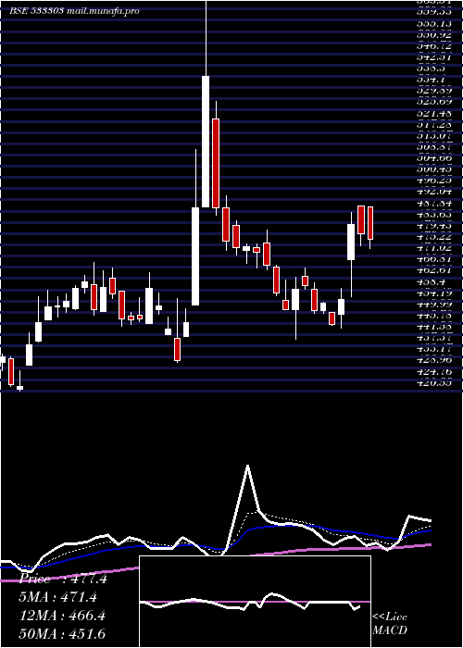Click the 504.66 price axis label
463x648 pixels.
click(x=434, y=158)
